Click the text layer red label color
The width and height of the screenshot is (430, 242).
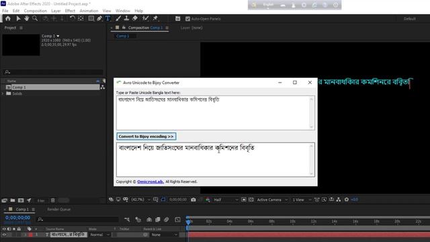[30, 235]
